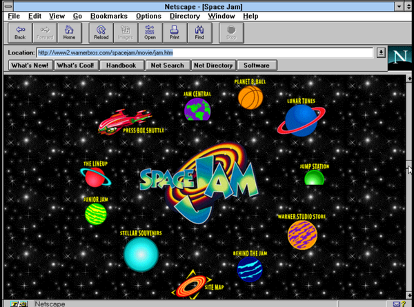Click the Net Directory button

[213, 66]
